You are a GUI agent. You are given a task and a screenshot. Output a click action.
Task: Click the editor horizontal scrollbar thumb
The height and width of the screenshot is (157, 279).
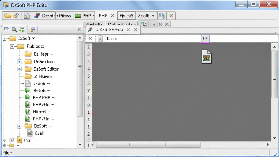(x=148, y=145)
